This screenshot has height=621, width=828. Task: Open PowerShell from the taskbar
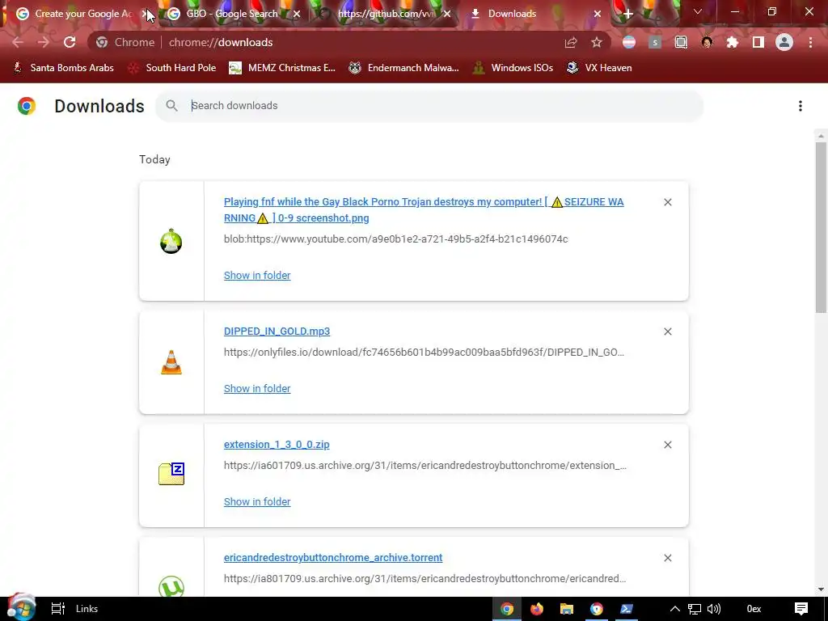pyautogui.click(x=627, y=609)
